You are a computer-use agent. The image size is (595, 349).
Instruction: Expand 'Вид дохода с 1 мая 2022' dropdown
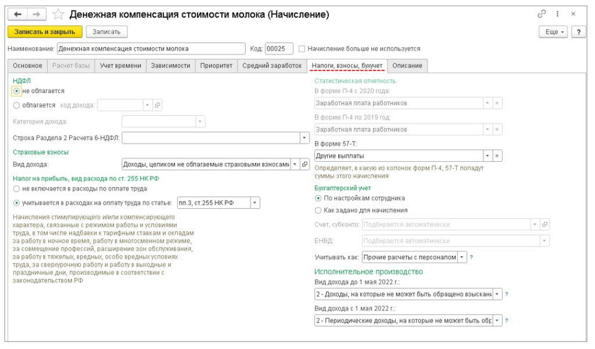pos(496,321)
